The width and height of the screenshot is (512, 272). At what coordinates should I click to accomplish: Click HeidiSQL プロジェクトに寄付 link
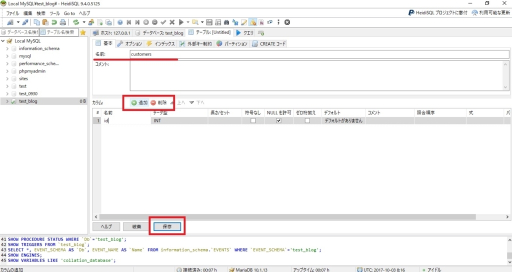[x=438, y=12]
